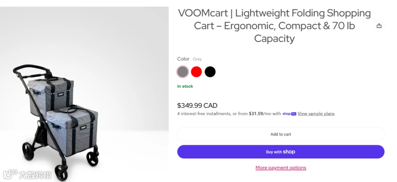Viewport: 397px width, 182px height.
Task: Select the Grey color option
Action: click(183, 72)
